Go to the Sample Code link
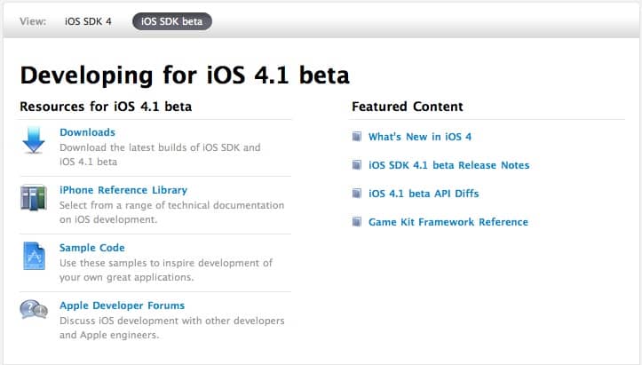The height and width of the screenshot is (365, 642). [91, 248]
